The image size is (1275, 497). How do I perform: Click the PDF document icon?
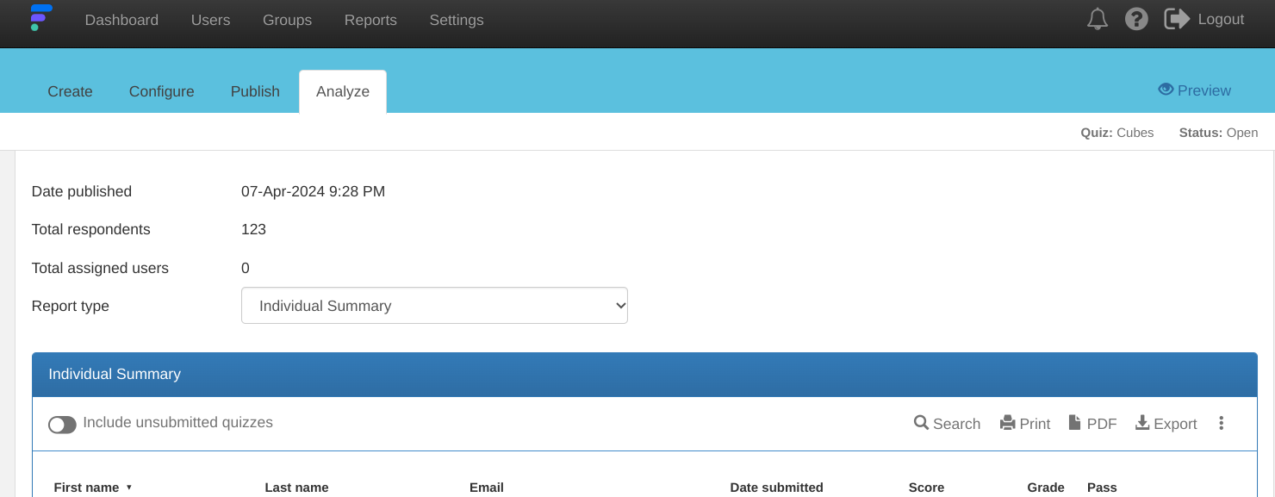click(x=1074, y=423)
